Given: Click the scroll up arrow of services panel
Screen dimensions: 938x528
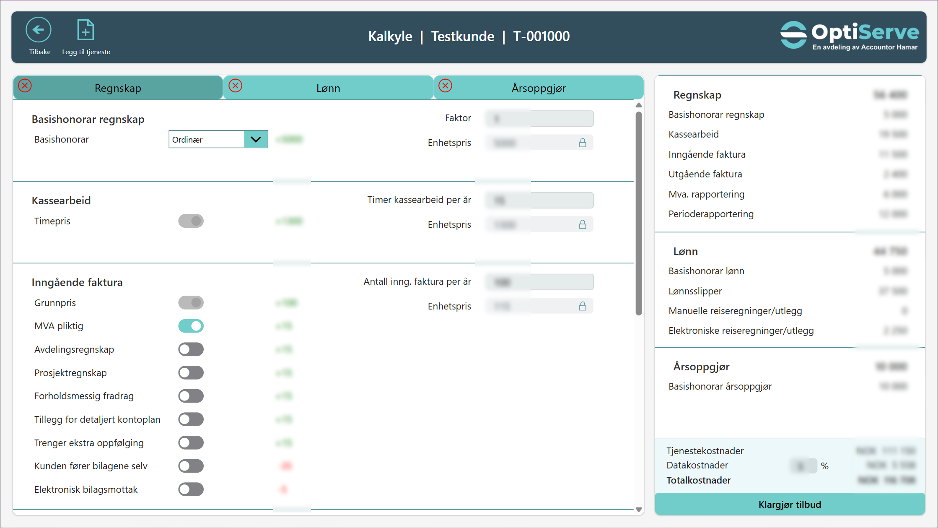Looking at the screenshot, I should (x=639, y=105).
